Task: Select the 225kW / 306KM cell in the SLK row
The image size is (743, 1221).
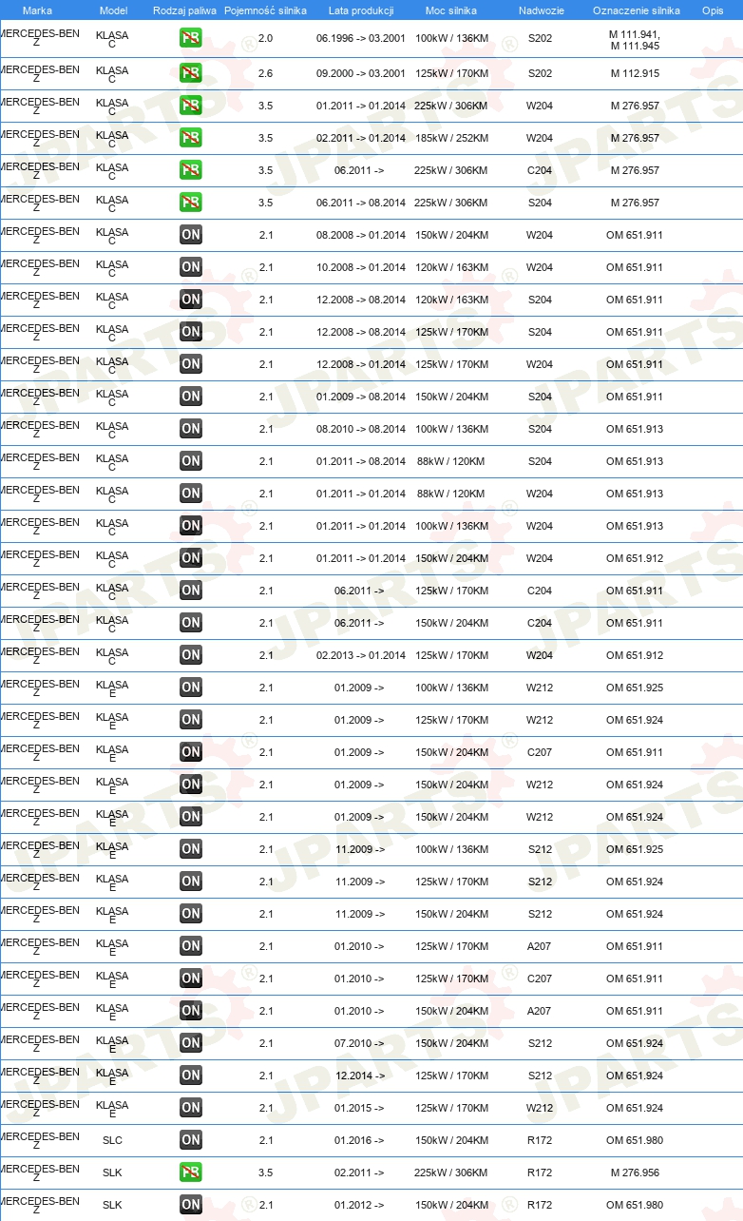Action: [451, 1173]
